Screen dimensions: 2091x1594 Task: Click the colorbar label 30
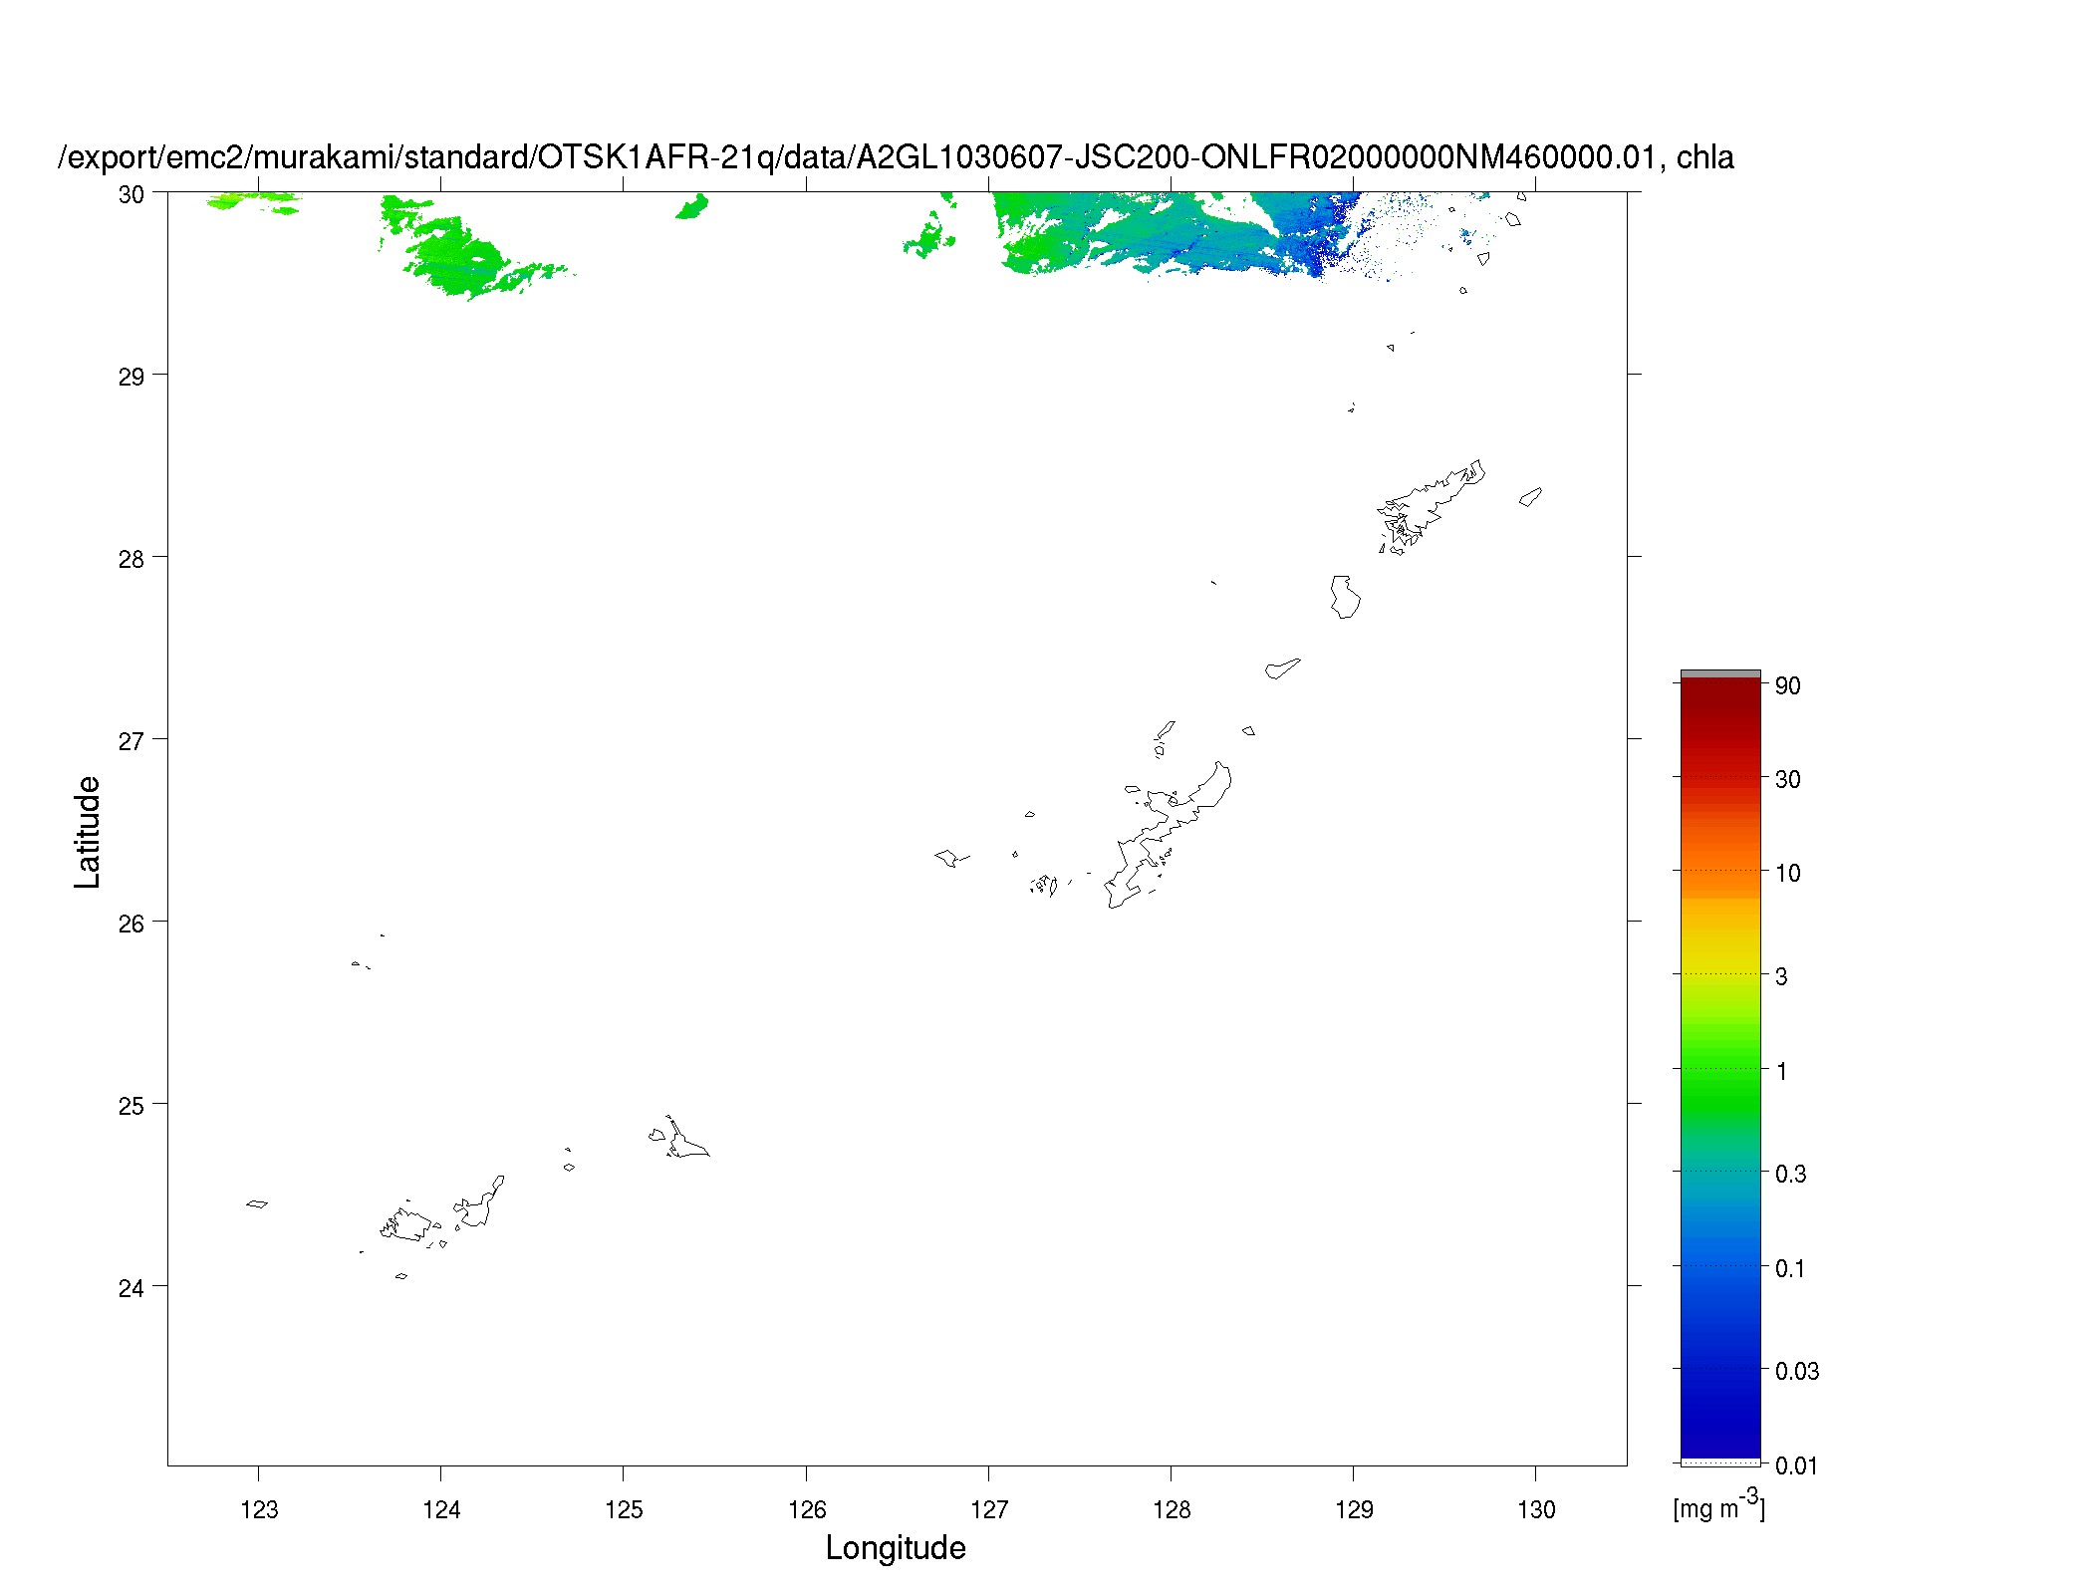click(1788, 779)
